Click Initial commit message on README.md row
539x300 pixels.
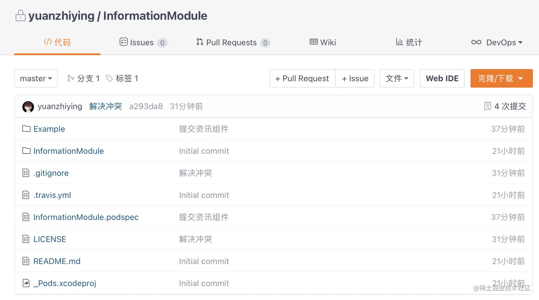(204, 262)
